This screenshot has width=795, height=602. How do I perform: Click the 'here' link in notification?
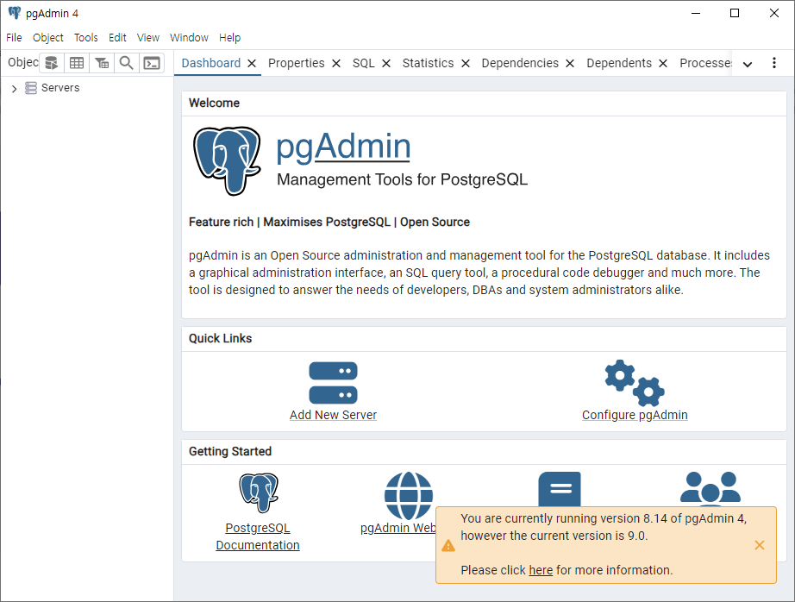541,570
